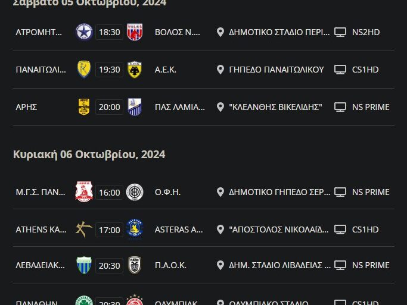Image resolution: width=407 pixels, height=305 pixels.
Task: Click the Α.Ε.Κ. team name
Action: (166, 70)
